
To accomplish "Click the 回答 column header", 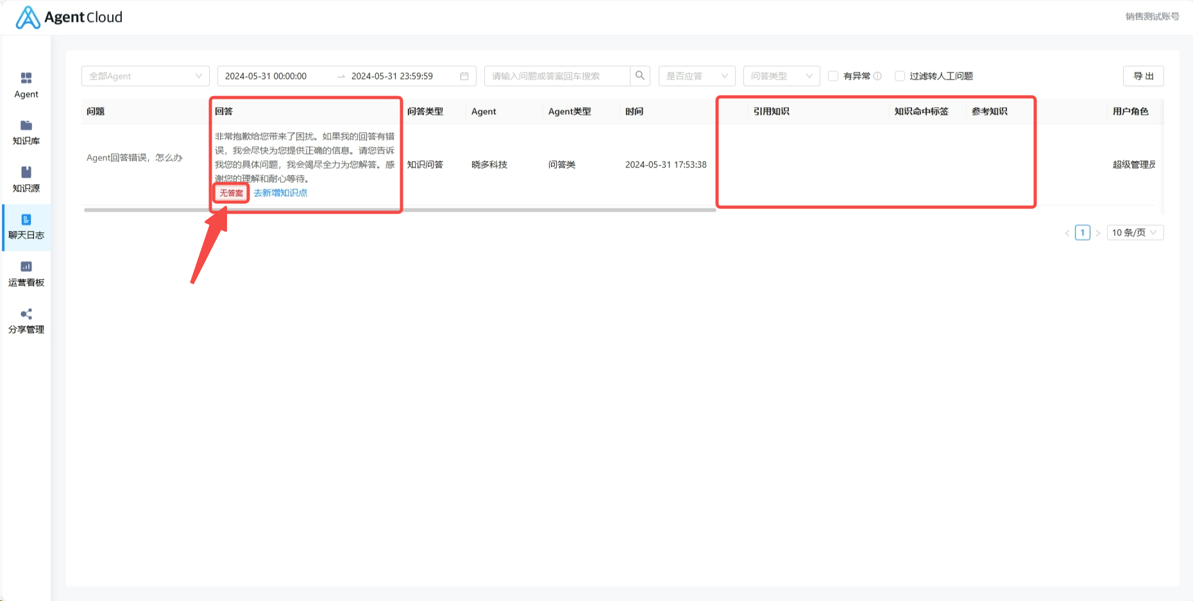I will (x=224, y=111).
